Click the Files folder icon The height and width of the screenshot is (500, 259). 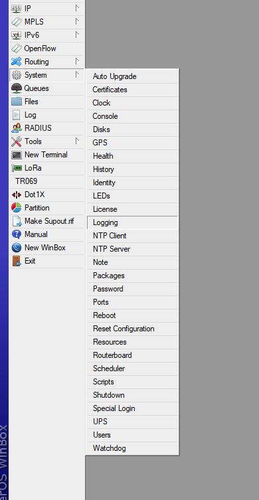click(16, 102)
